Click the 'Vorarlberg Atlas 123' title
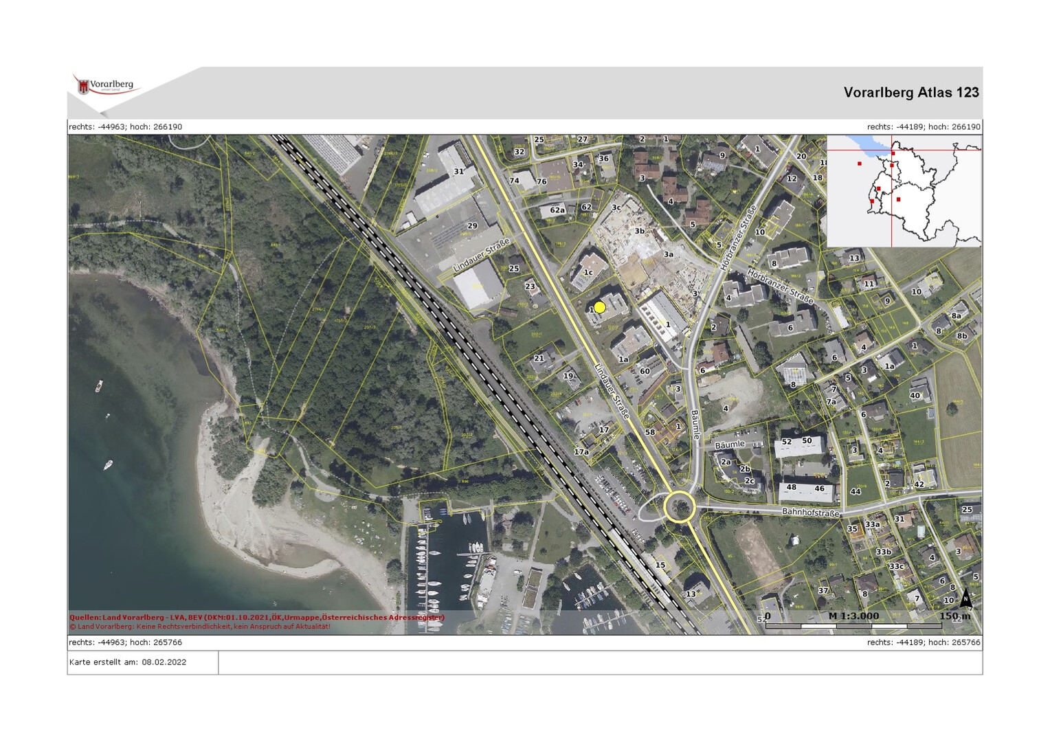1050x742 pixels. (x=911, y=93)
